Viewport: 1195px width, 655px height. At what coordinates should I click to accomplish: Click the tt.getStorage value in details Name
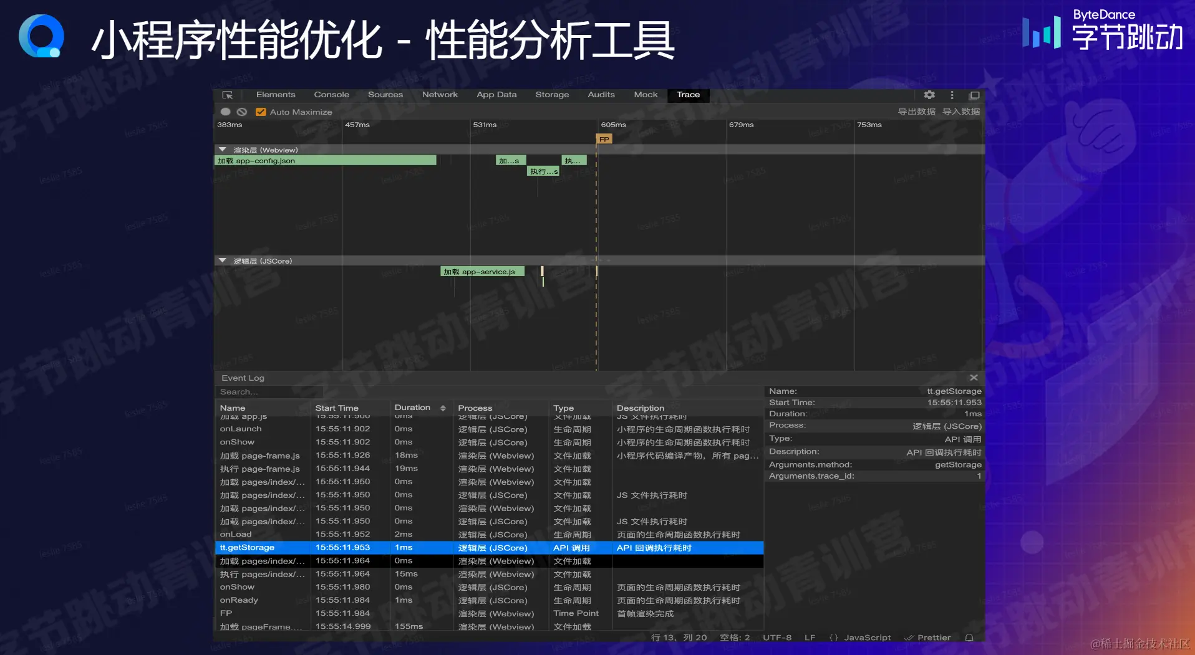click(954, 391)
